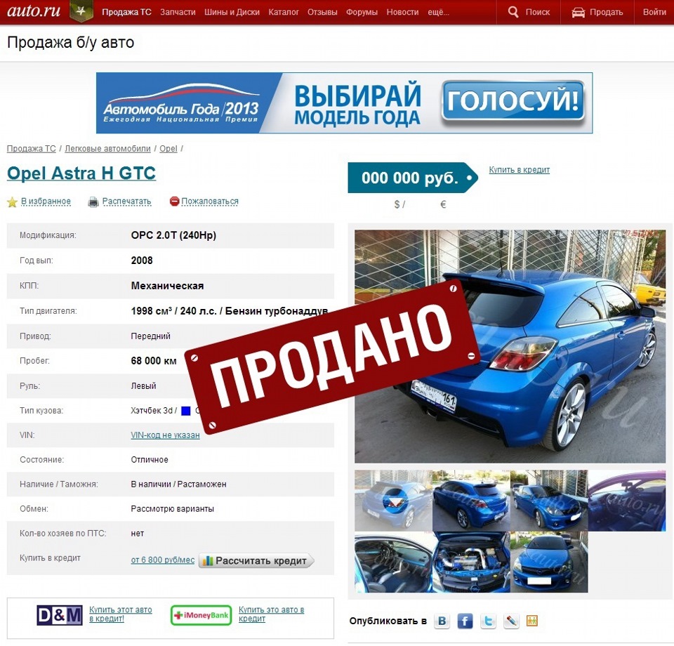The width and height of the screenshot is (674, 646).
Task: Open Новости menu item
Action: click(x=402, y=12)
